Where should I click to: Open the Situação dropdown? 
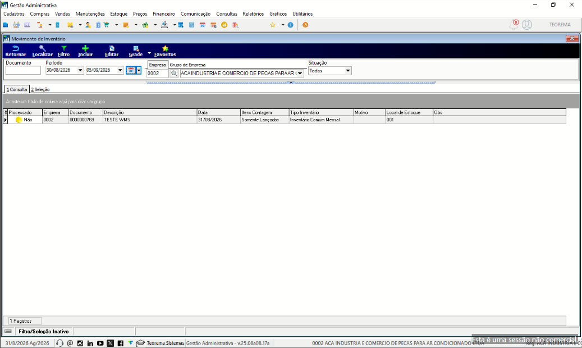[348, 71]
